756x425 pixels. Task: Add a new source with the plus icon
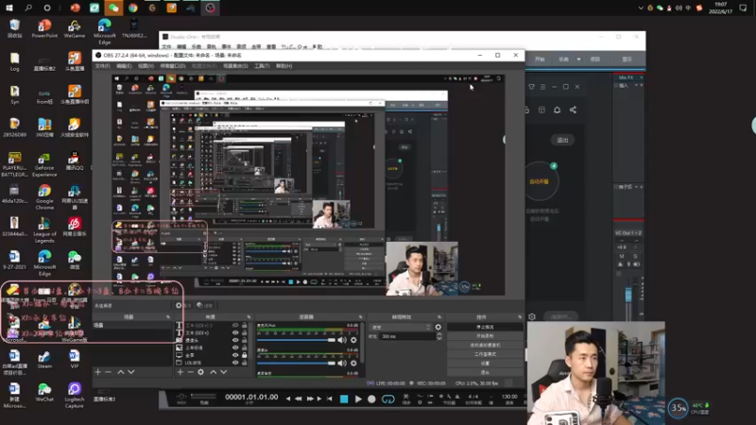click(180, 372)
